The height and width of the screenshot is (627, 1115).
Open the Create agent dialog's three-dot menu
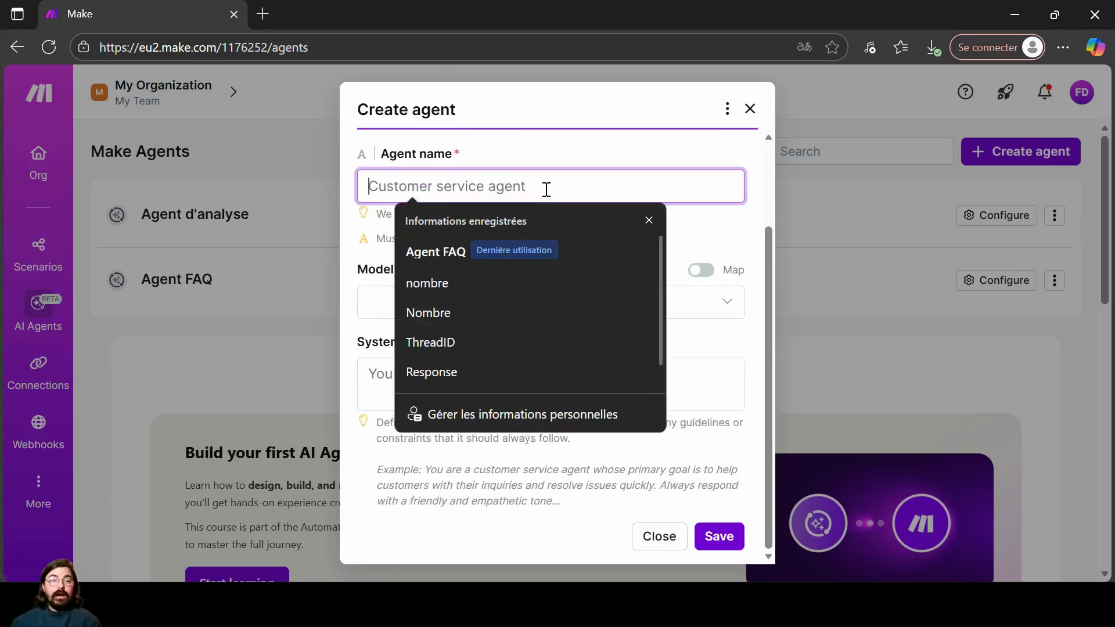click(727, 109)
